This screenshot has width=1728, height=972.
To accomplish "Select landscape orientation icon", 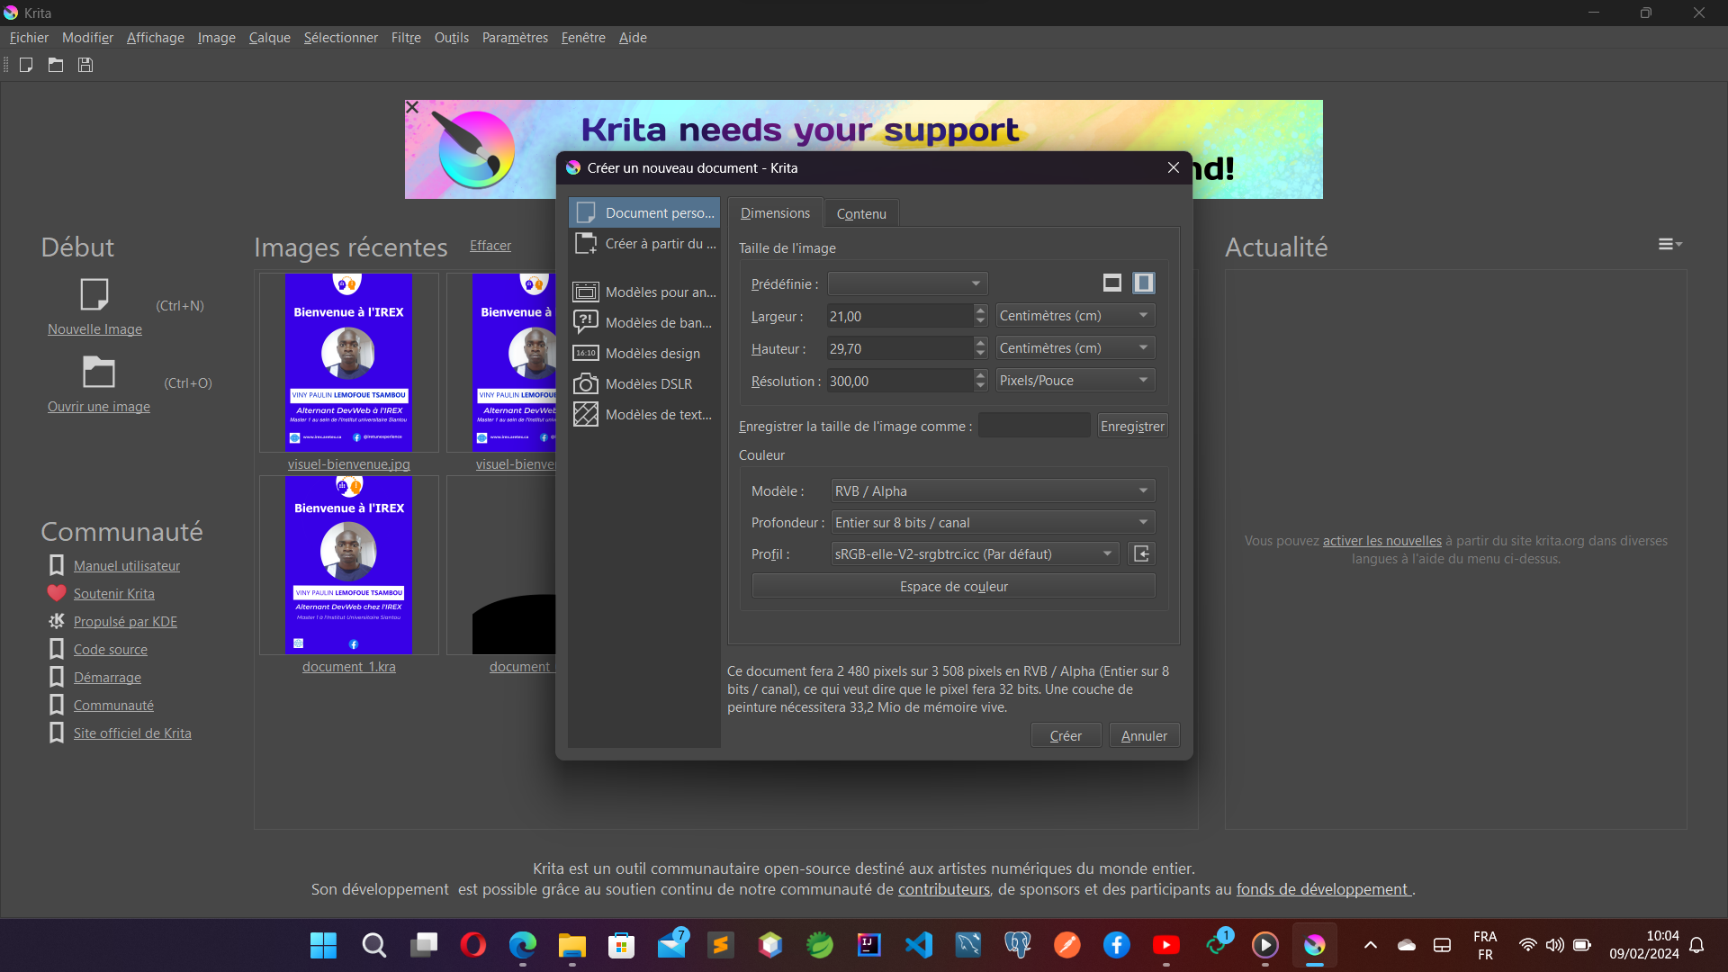I will click(x=1112, y=283).
